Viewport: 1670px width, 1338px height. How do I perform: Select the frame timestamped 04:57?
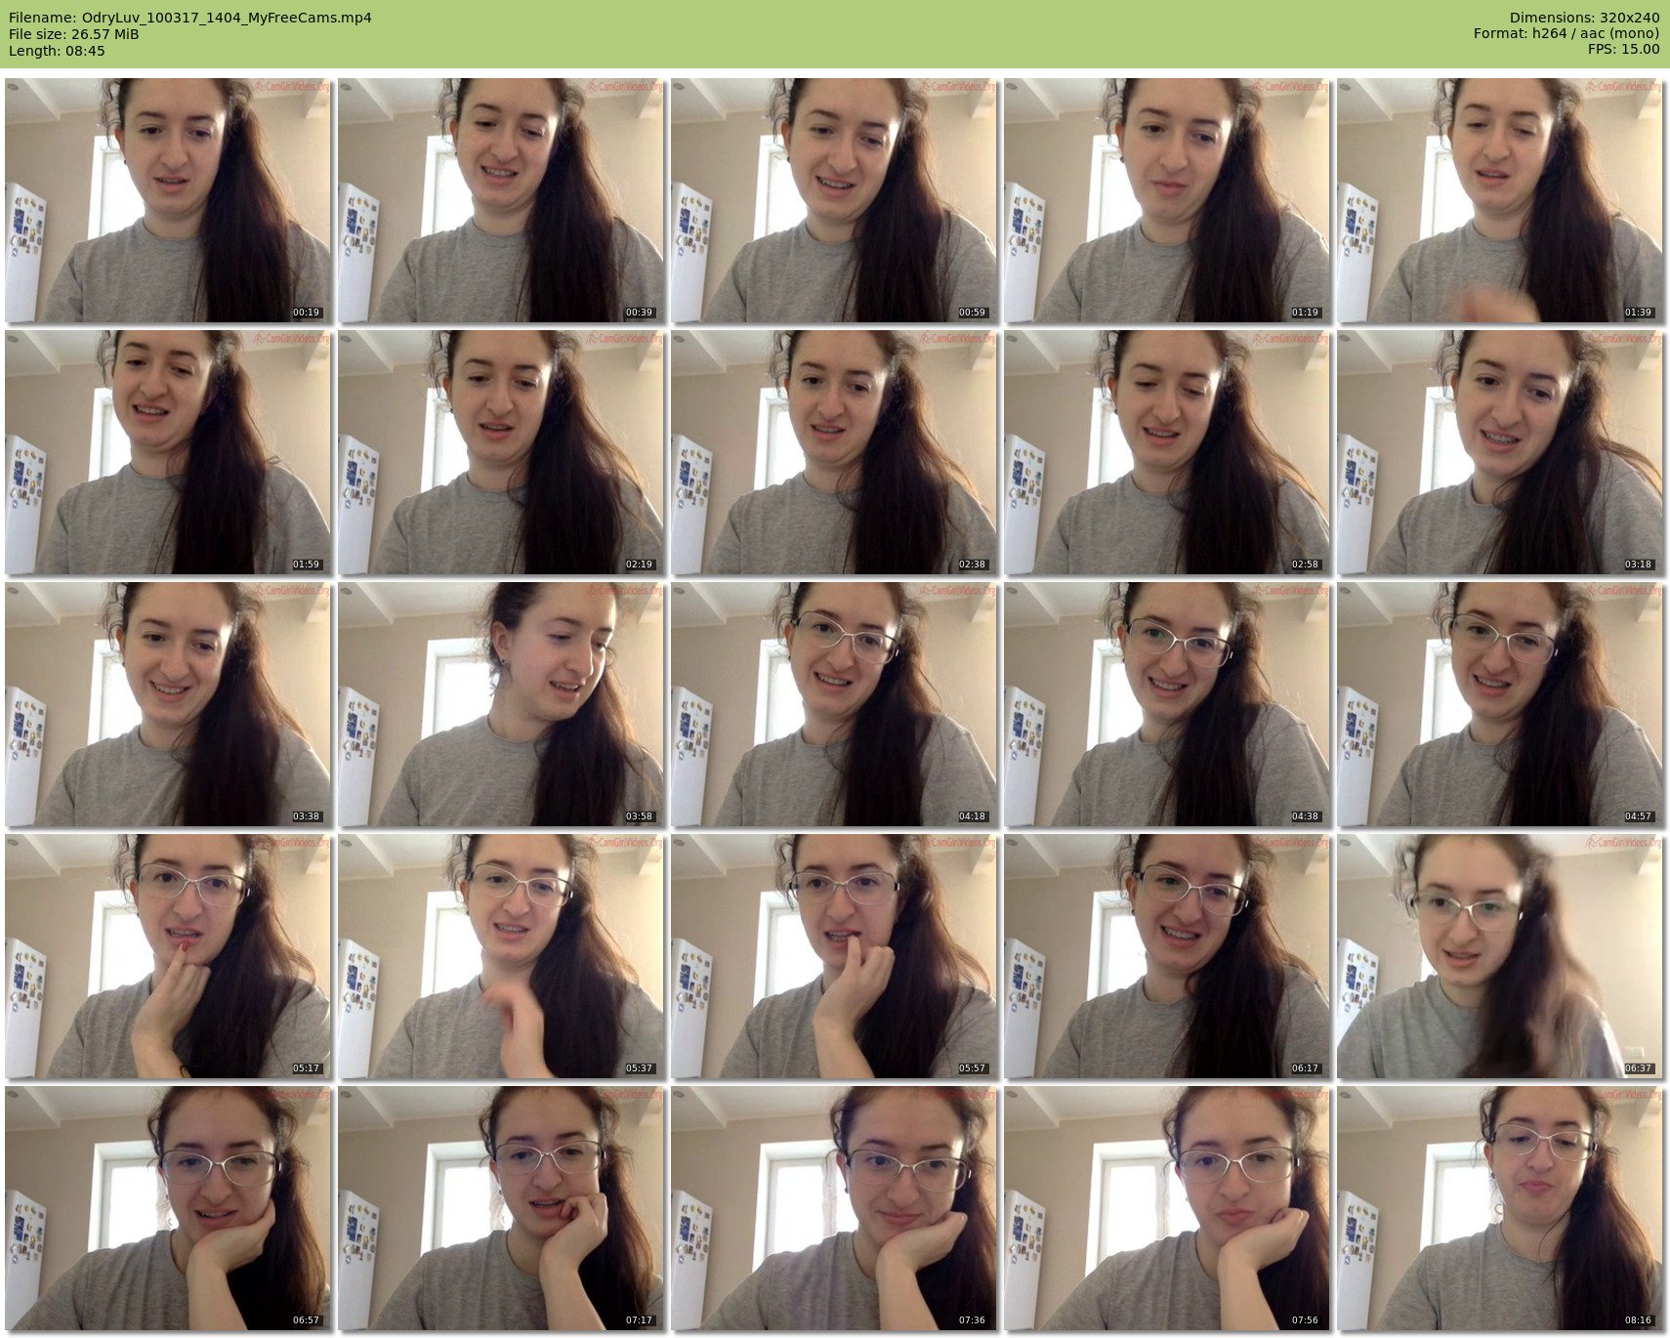(1500, 704)
